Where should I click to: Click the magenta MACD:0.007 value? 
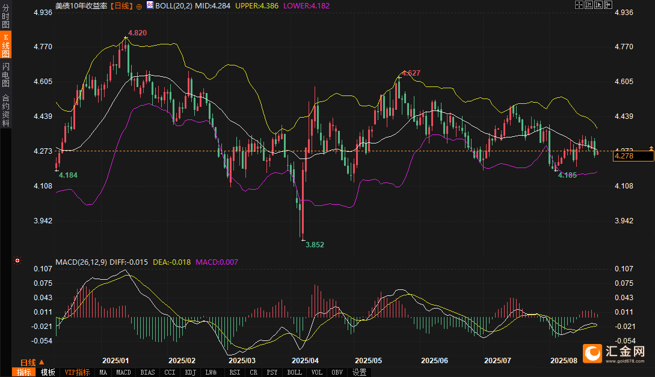[x=217, y=262]
